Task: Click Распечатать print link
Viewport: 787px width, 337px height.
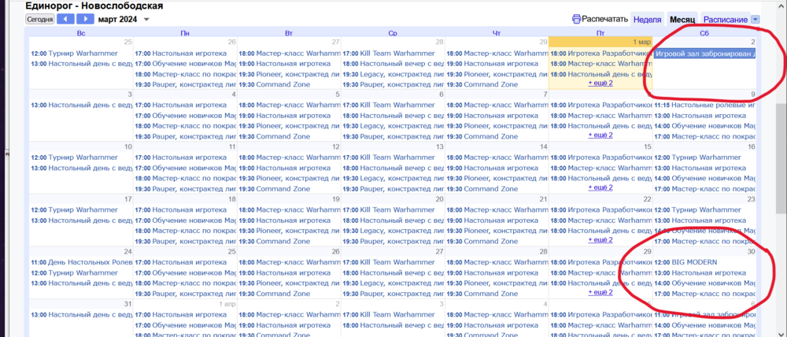Action: click(605, 19)
